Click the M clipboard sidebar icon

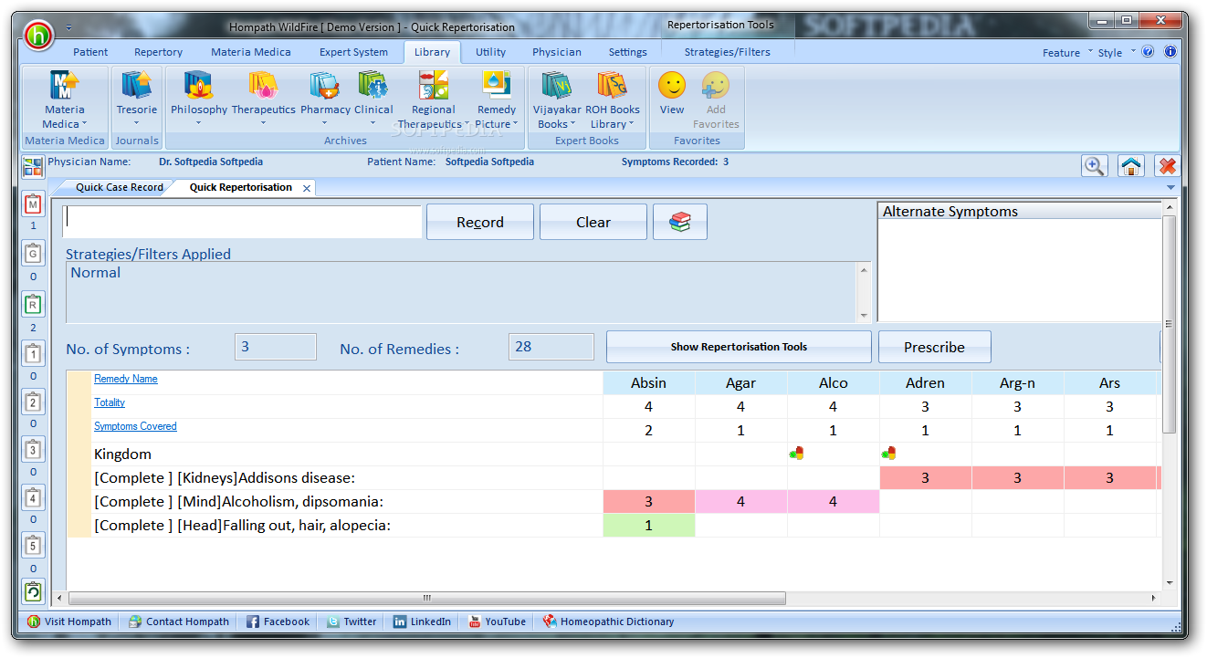(34, 205)
